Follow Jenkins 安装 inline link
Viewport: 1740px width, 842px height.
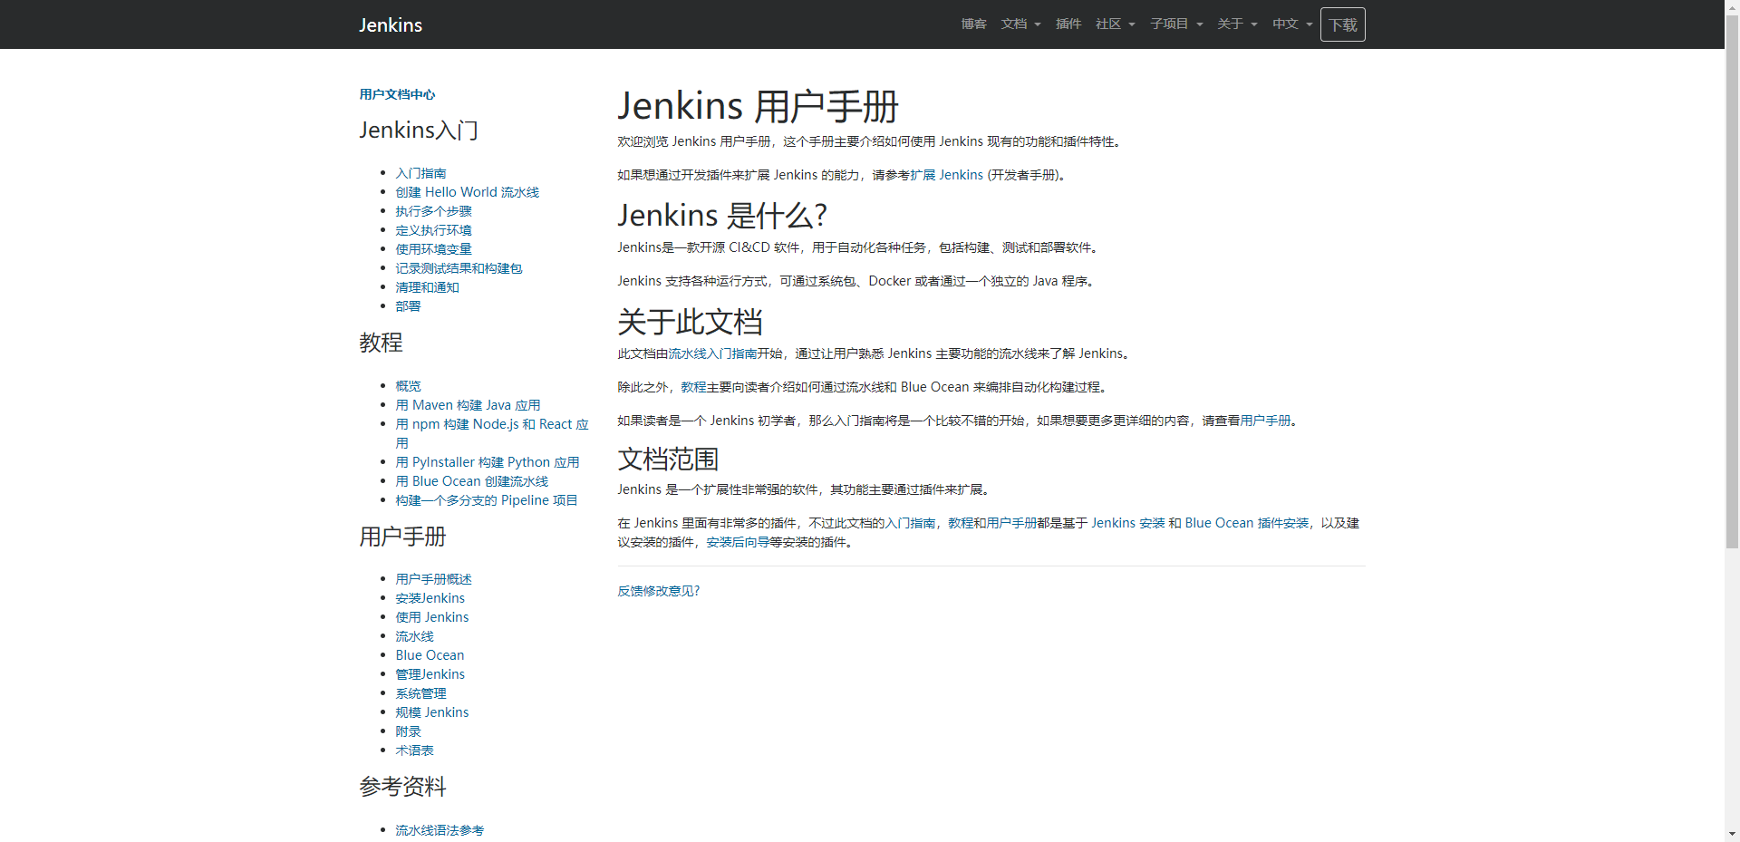pyautogui.click(x=1127, y=523)
